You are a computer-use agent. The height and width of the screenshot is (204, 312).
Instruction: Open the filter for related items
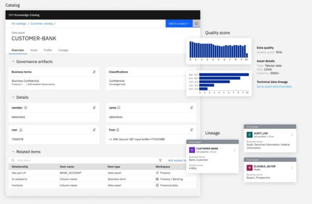click(x=160, y=160)
